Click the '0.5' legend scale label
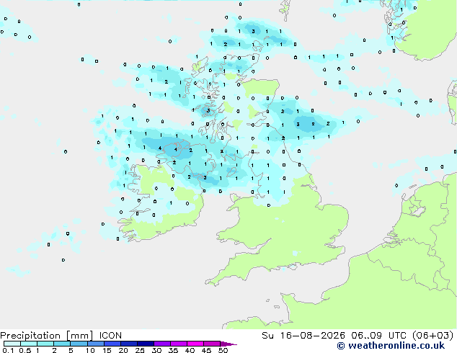 [25, 350]
